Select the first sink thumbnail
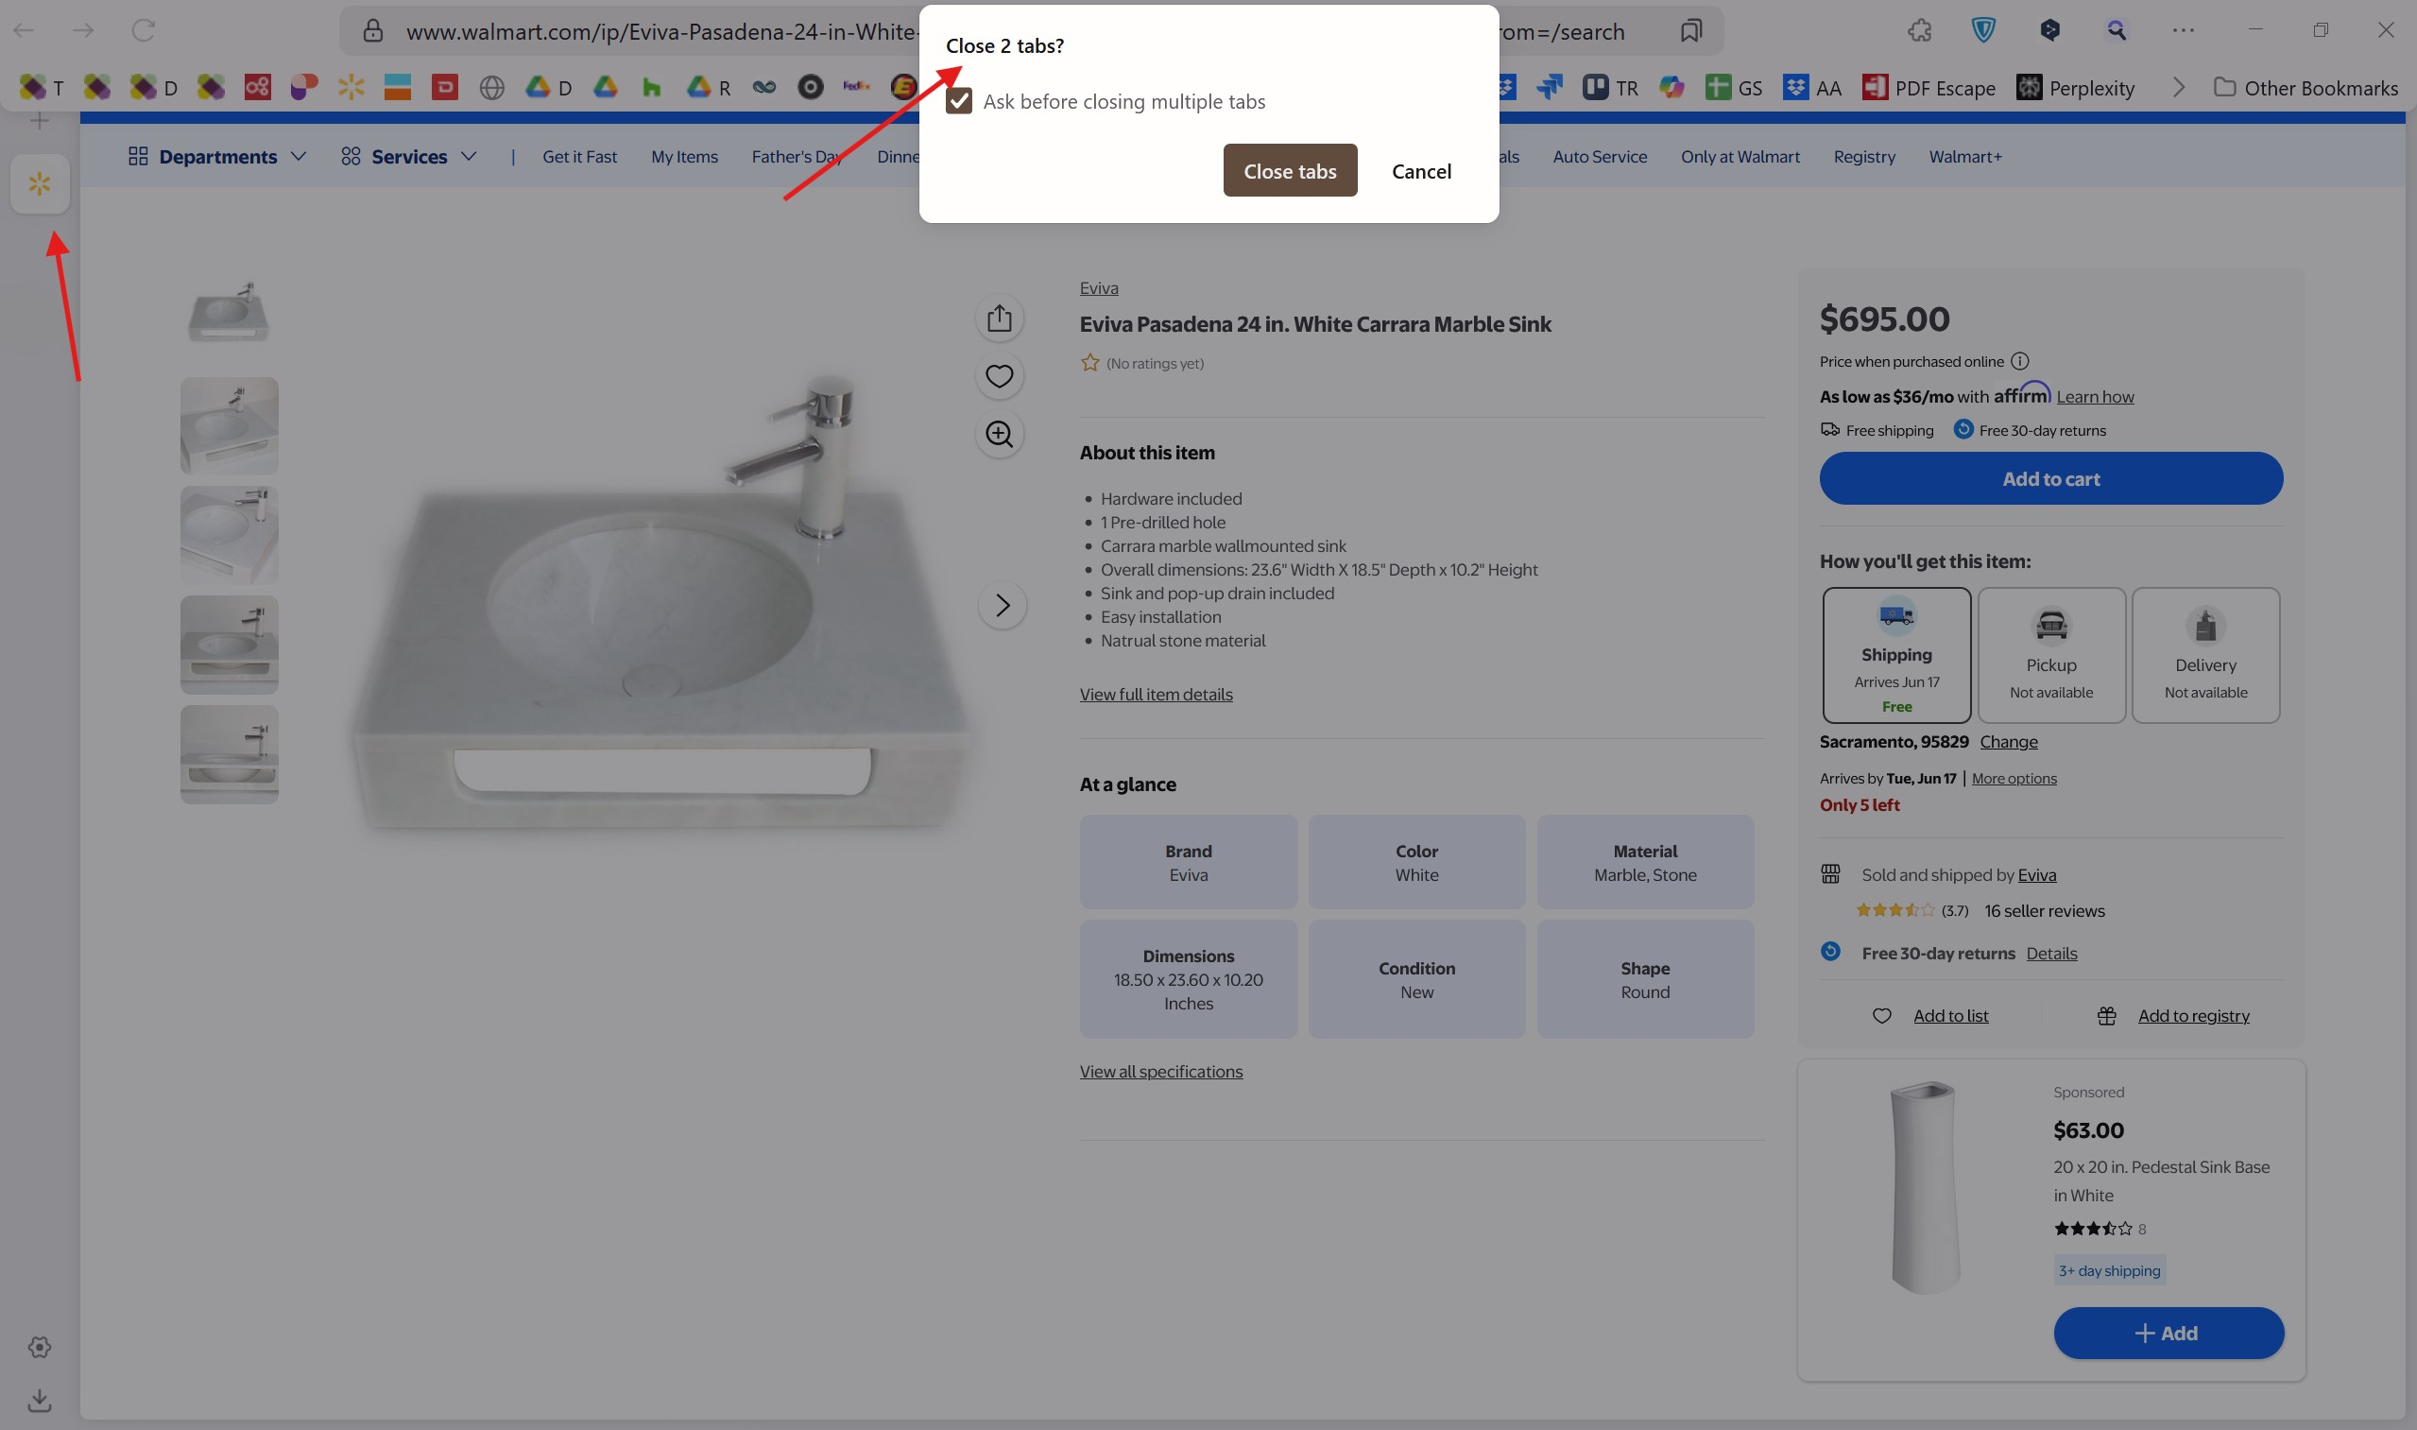This screenshot has height=1430, width=2417. pyautogui.click(x=230, y=313)
